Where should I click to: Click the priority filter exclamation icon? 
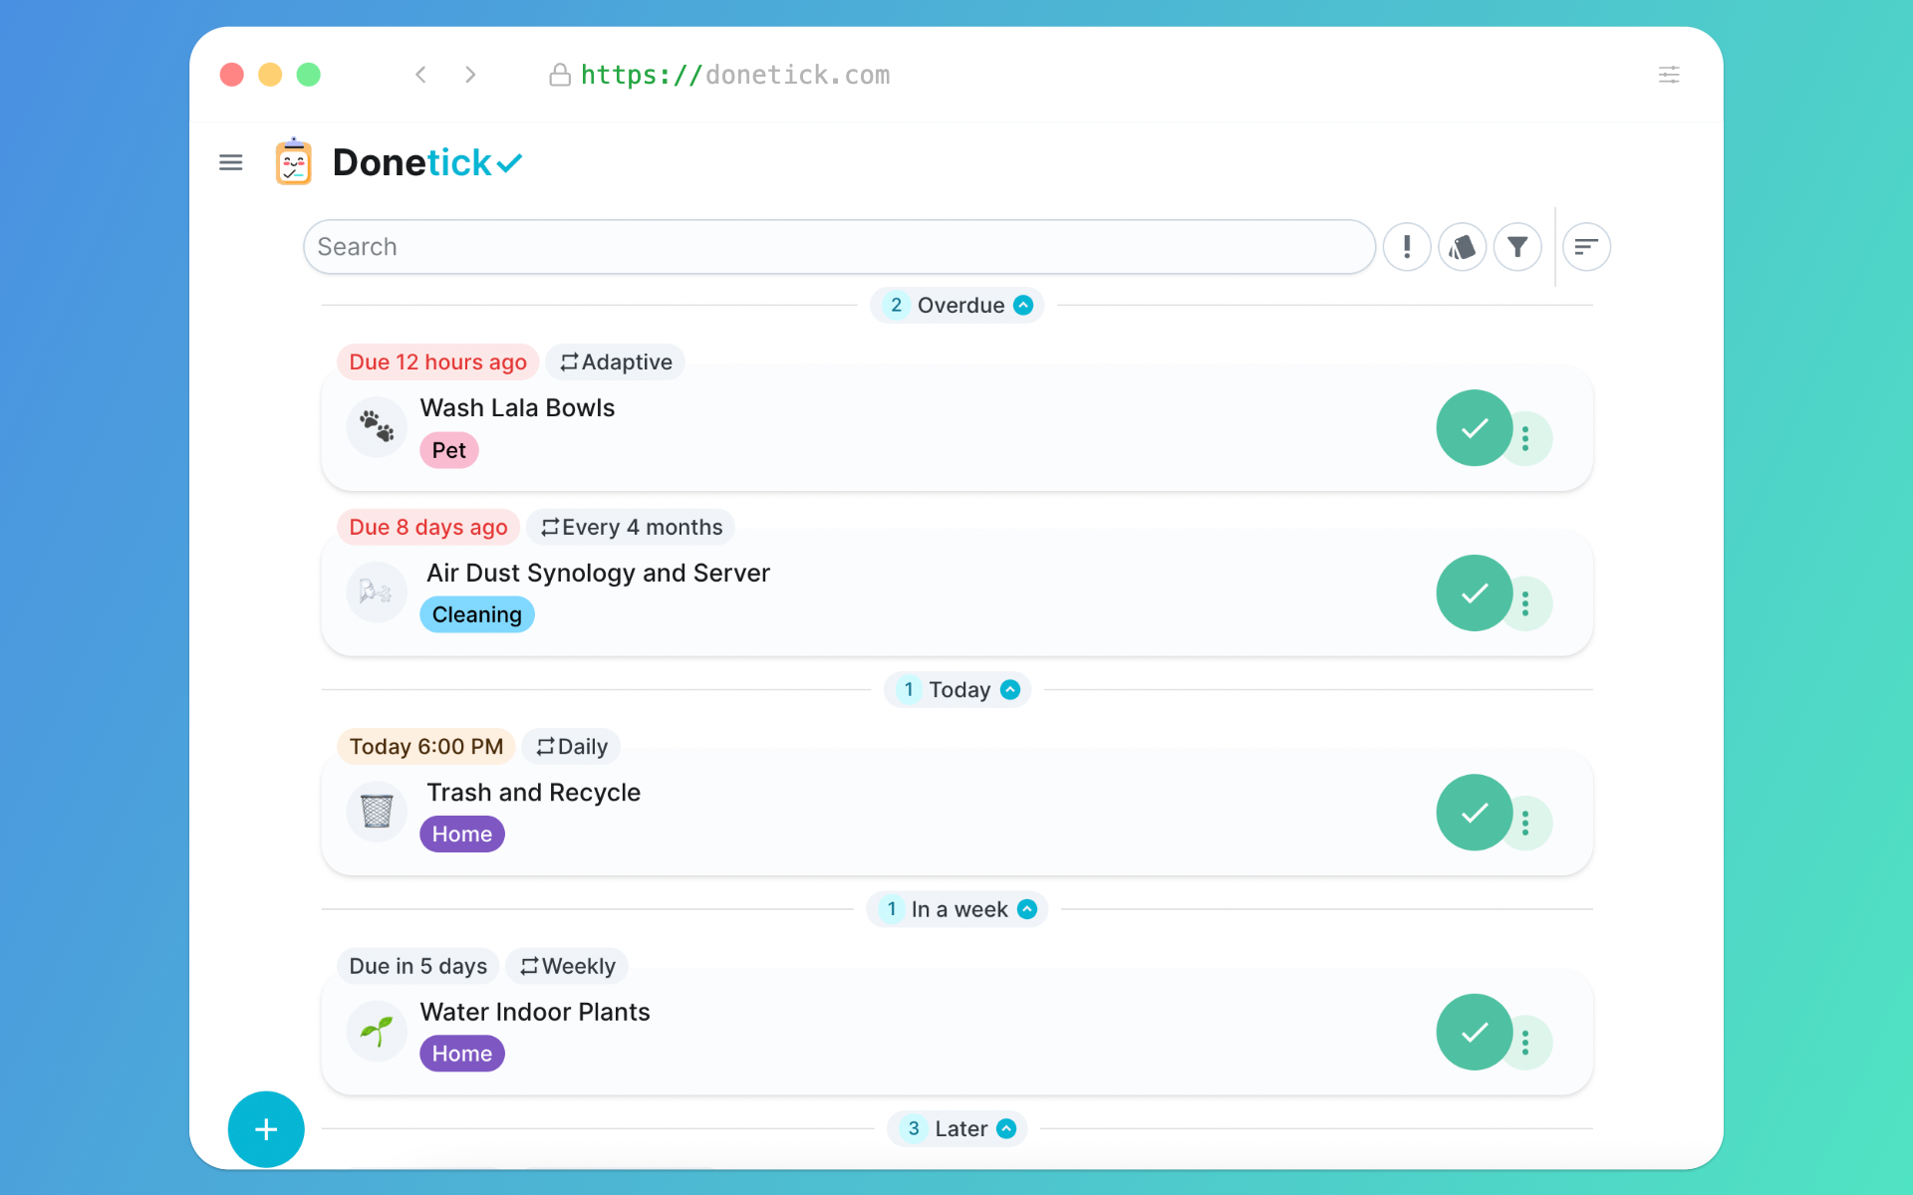(1407, 247)
